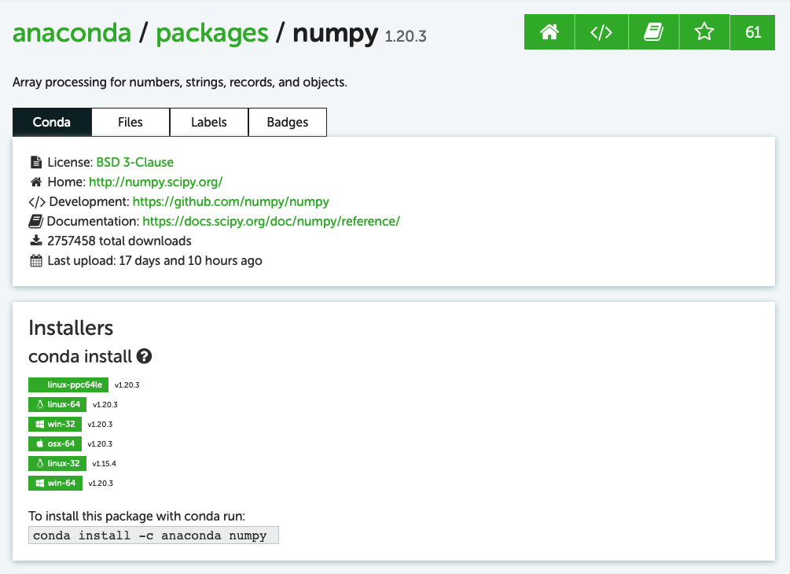Open the github.com/numpy/numpy link

231,201
